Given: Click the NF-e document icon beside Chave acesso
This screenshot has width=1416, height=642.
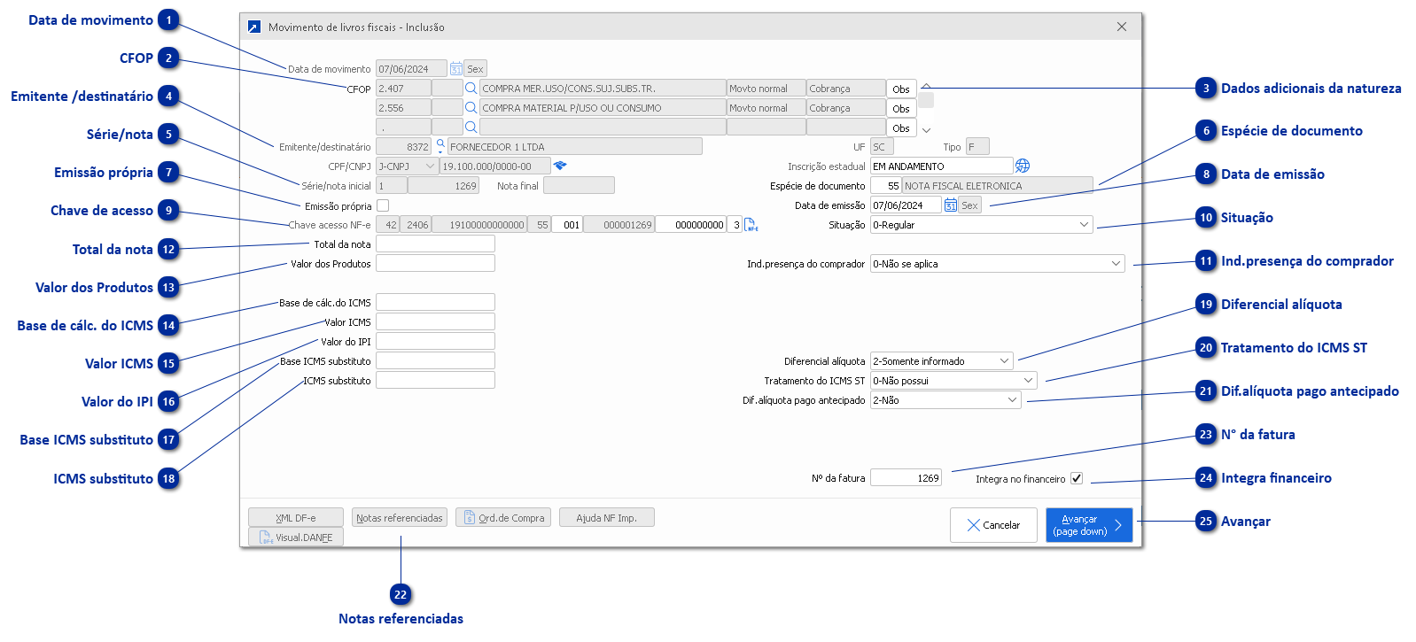Looking at the screenshot, I should point(751,225).
